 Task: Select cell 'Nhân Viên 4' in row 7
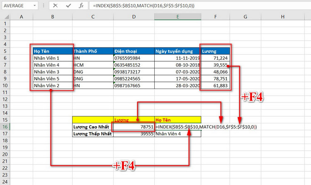(53, 65)
